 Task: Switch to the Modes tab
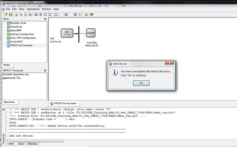coord(7,65)
